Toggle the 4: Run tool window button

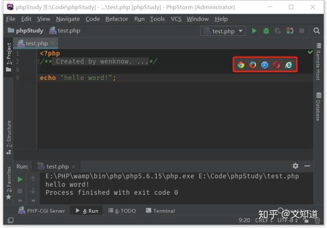(x=87, y=211)
